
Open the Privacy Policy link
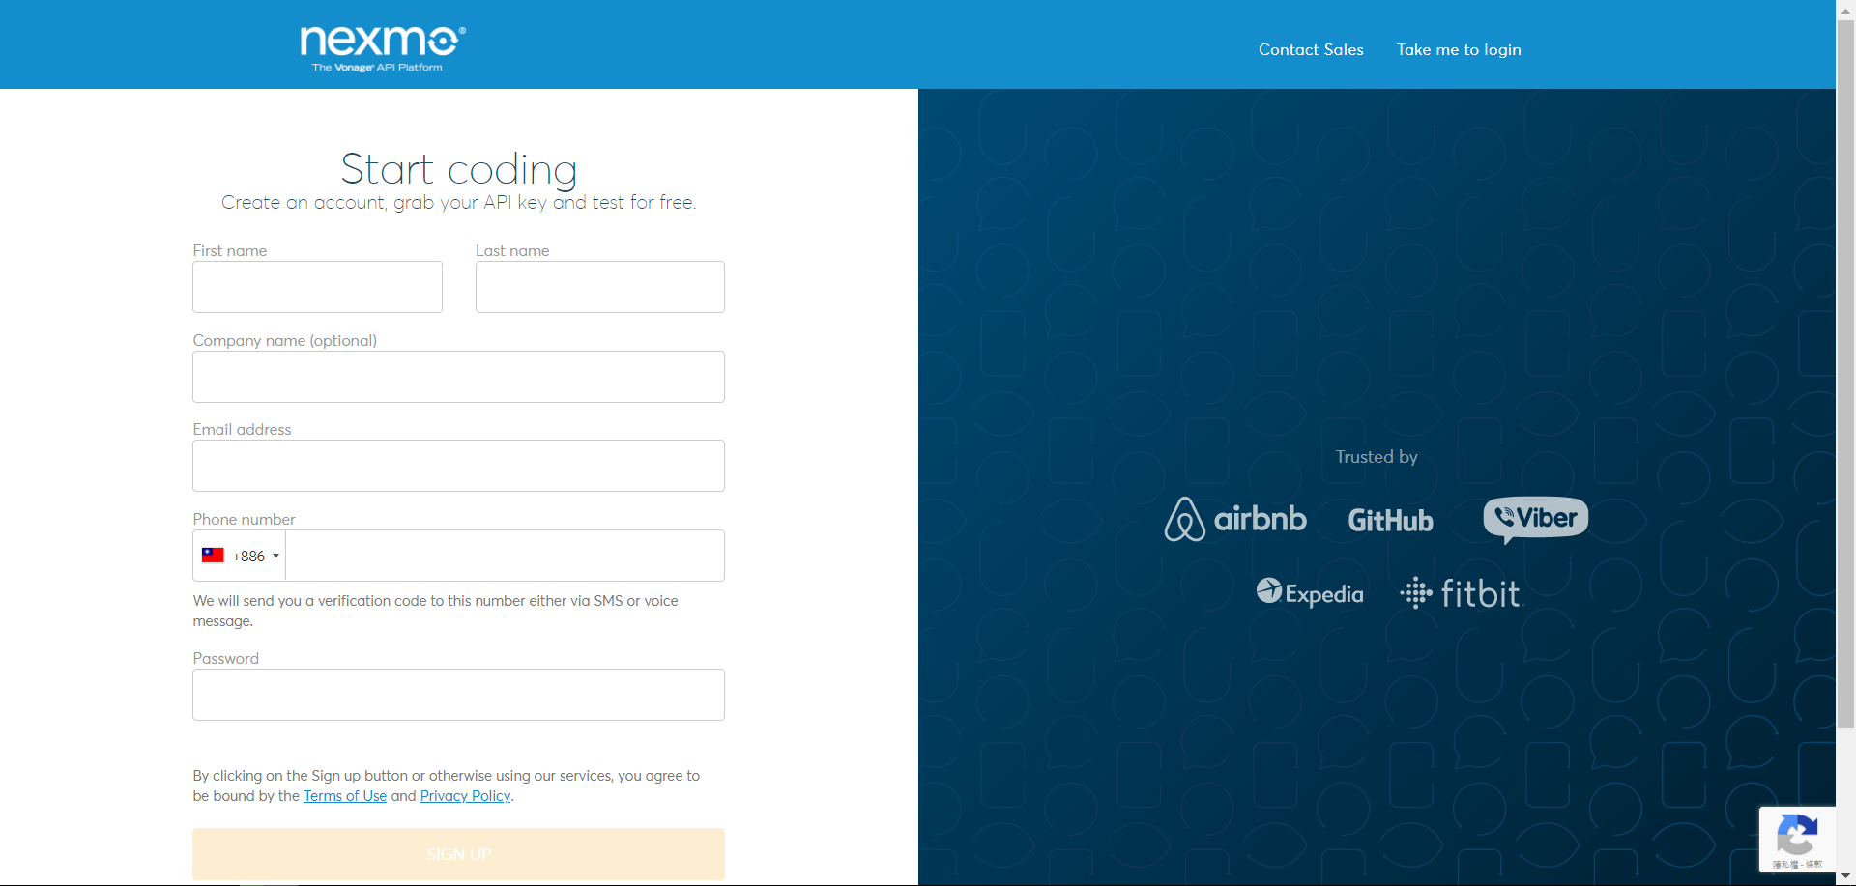click(465, 796)
